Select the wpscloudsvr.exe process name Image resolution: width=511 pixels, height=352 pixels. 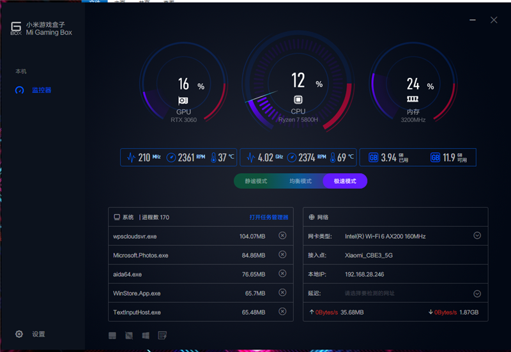(135, 236)
